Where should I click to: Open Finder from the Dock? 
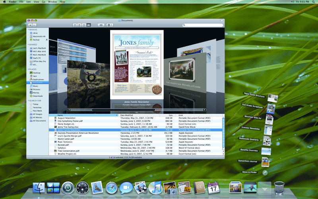click(39, 187)
